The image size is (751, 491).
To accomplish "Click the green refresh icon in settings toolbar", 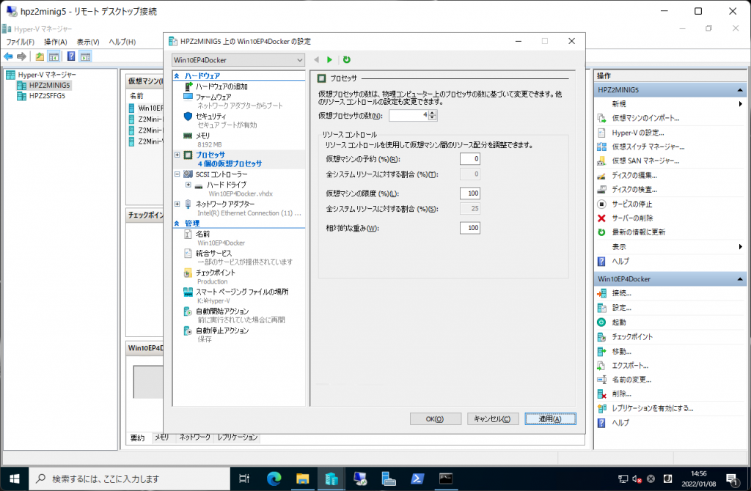I will click(347, 60).
